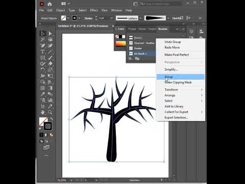Image resolution: width=245 pixels, height=184 pixels.
Task: Select the Eraser tool
Action: [x=50, y=64]
